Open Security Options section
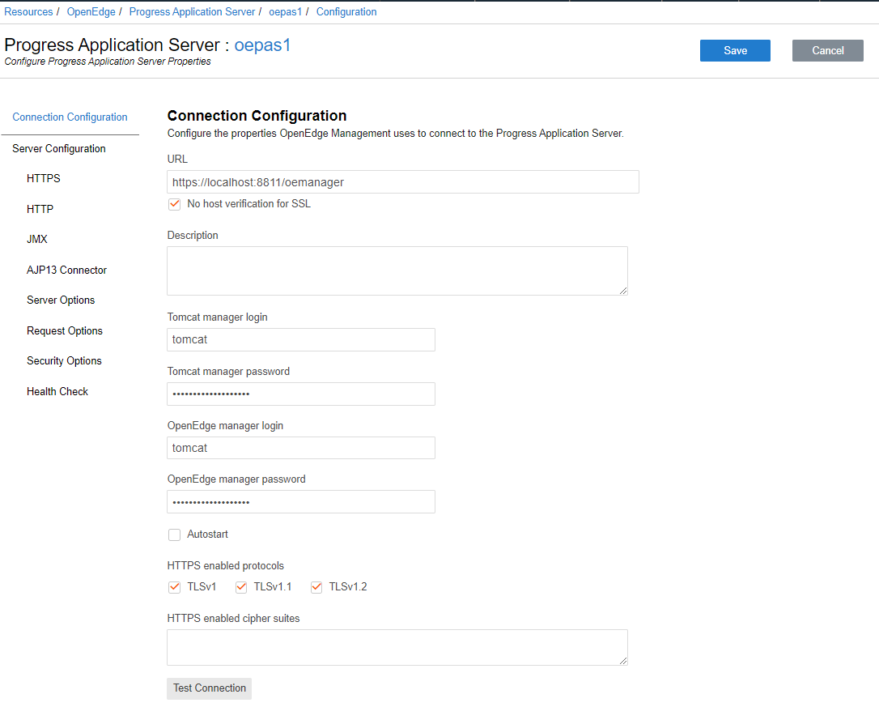879x707 pixels. pos(64,361)
